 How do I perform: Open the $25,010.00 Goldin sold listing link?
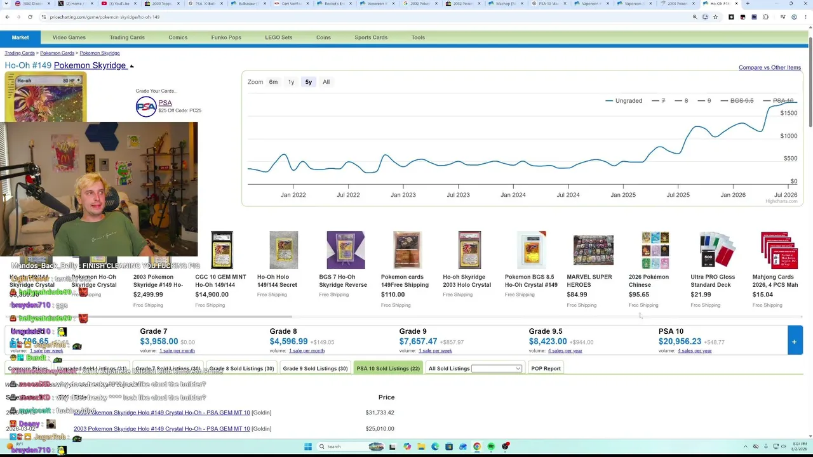(x=162, y=429)
